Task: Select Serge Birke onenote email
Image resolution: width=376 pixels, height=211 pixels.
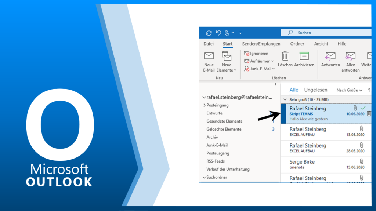Action: pyautogui.click(x=326, y=164)
